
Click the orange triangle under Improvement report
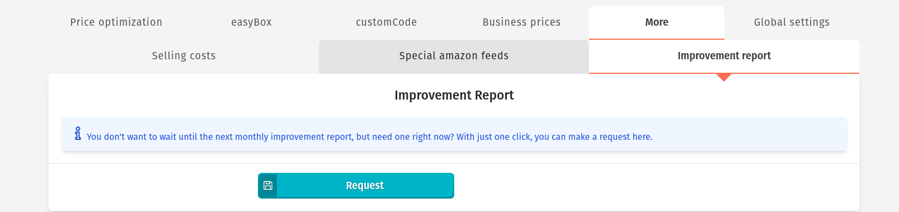[724, 77]
